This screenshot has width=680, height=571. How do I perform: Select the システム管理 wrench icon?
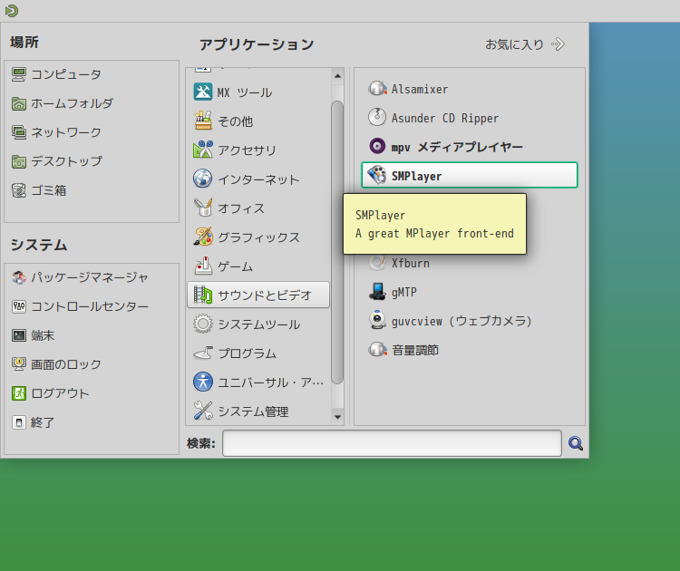coord(203,411)
